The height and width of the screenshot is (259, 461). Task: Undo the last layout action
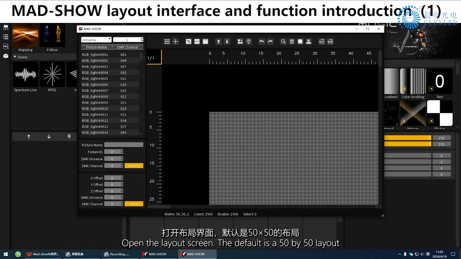click(x=262, y=42)
